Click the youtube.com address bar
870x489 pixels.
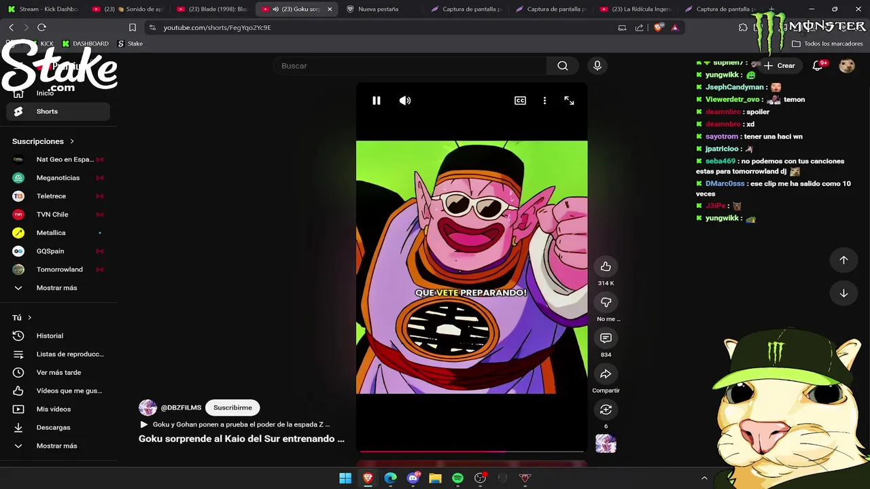click(381, 27)
